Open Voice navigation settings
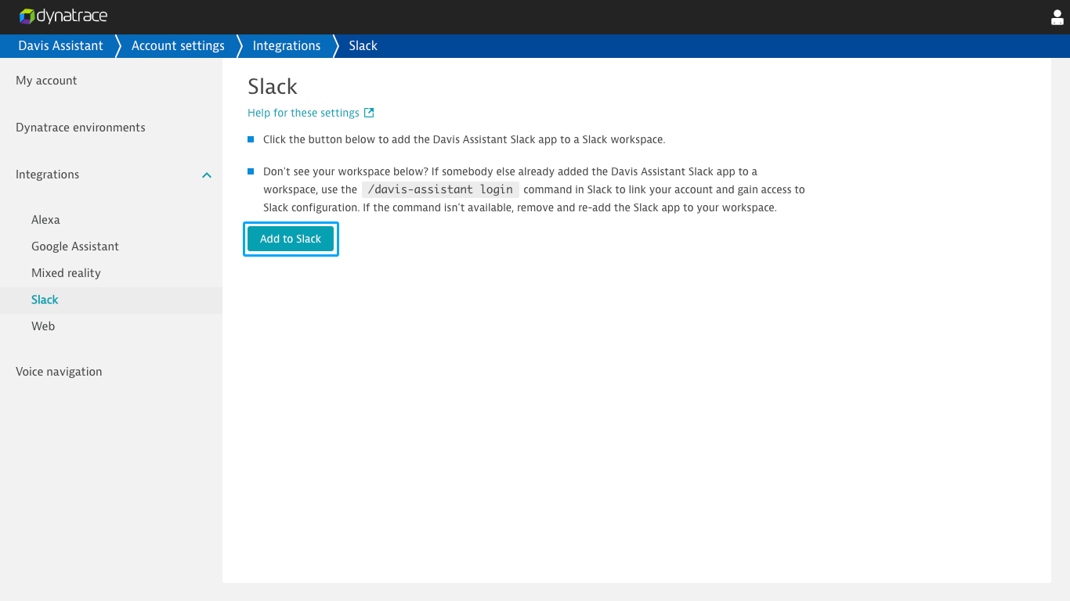The width and height of the screenshot is (1070, 601). (59, 372)
